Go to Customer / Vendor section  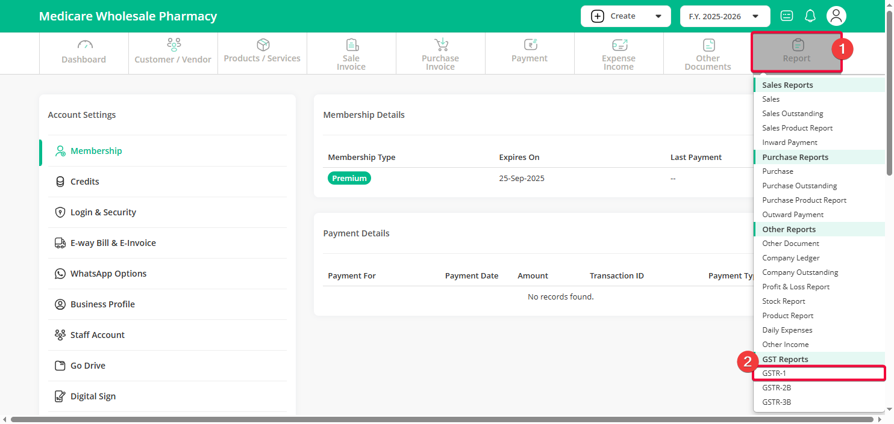[x=173, y=53]
